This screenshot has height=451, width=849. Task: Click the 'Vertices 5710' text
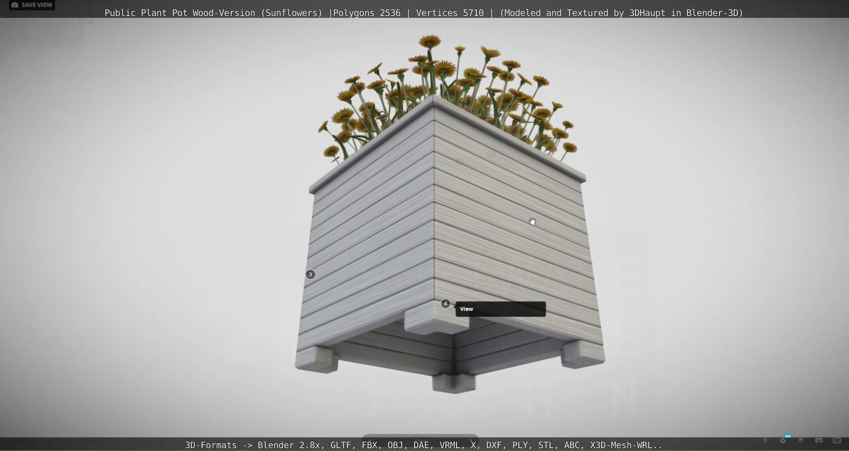point(450,13)
